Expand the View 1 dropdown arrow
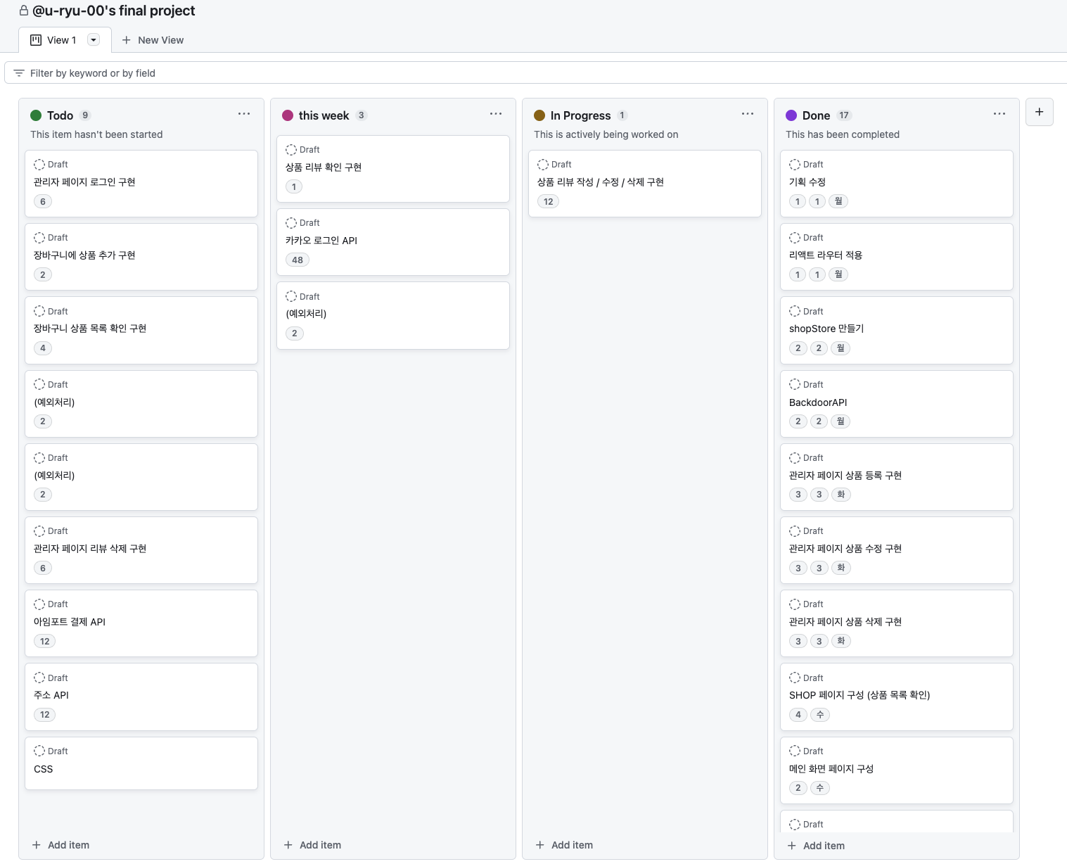Image resolution: width=1067 pixels, height=864 pixels. coord(94,40)
